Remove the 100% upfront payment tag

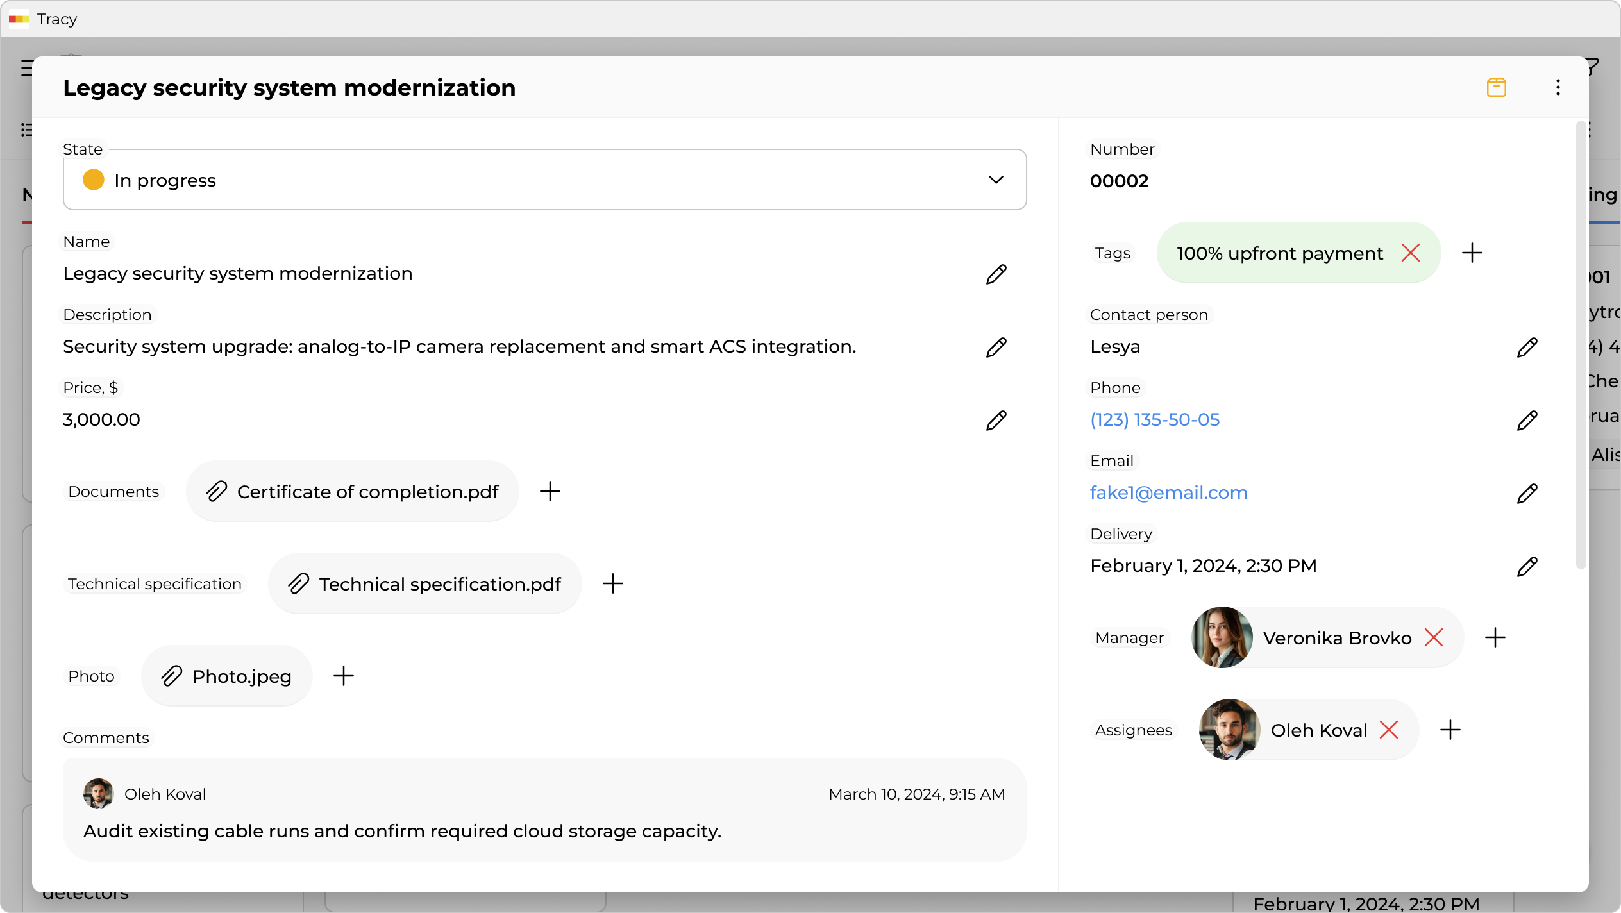point(1410,253)
